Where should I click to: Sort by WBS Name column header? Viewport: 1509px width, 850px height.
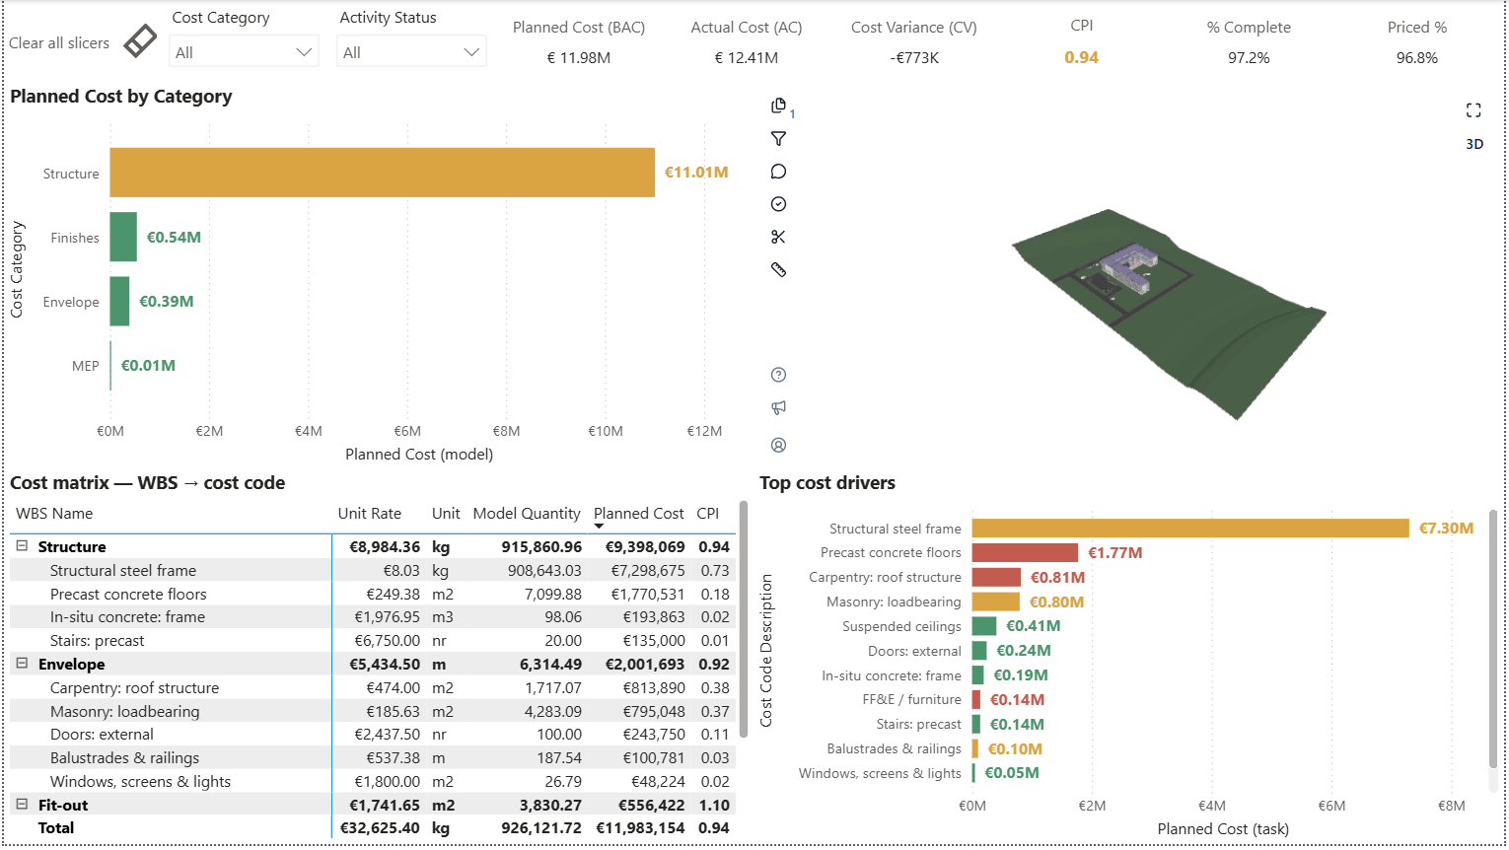(x=54, y=514)
